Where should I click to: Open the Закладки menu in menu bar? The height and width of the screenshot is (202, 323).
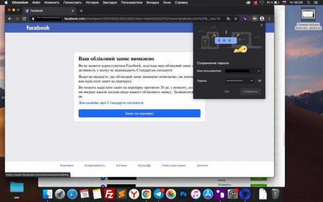(110, 3)
